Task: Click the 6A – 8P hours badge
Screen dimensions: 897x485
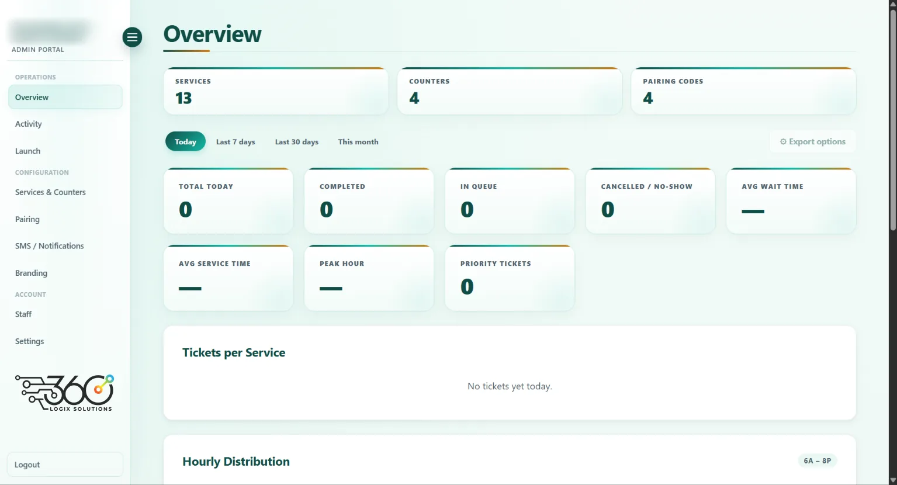Action: 818,461
